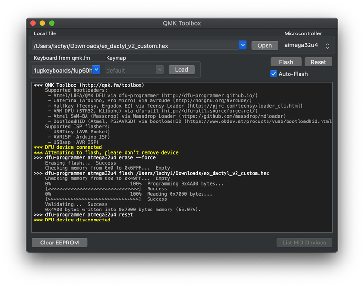Close the QMK Toolbox window
This screenshot has height=287, width=364.
click(33, 23)
